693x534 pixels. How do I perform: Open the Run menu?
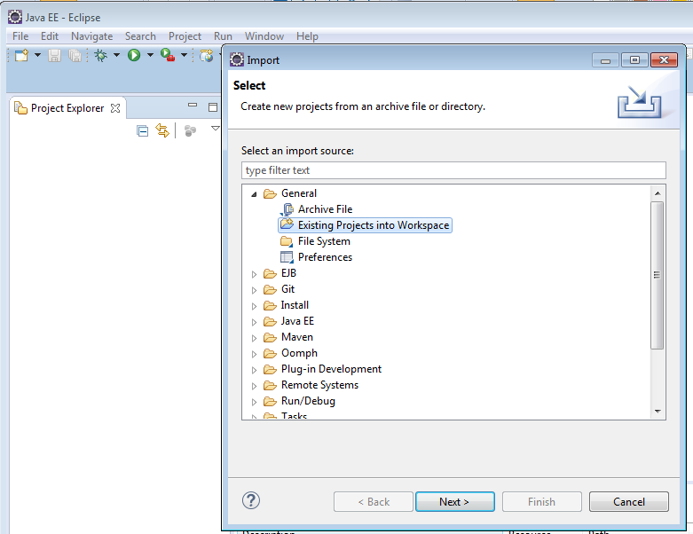[x=223, y=36]
